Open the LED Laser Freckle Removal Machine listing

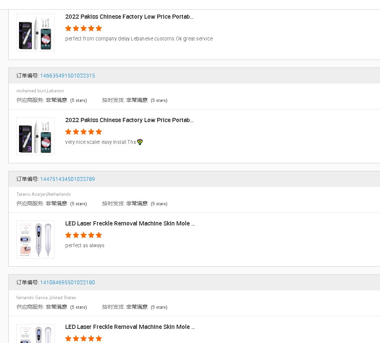[130, 224]
